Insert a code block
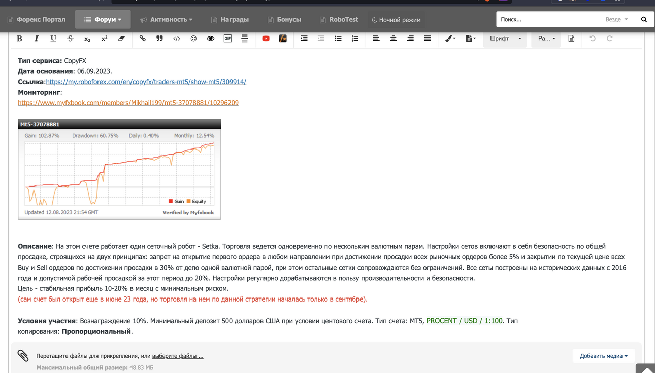The width and height of the screenshot is (655, 373). [177, 39]
